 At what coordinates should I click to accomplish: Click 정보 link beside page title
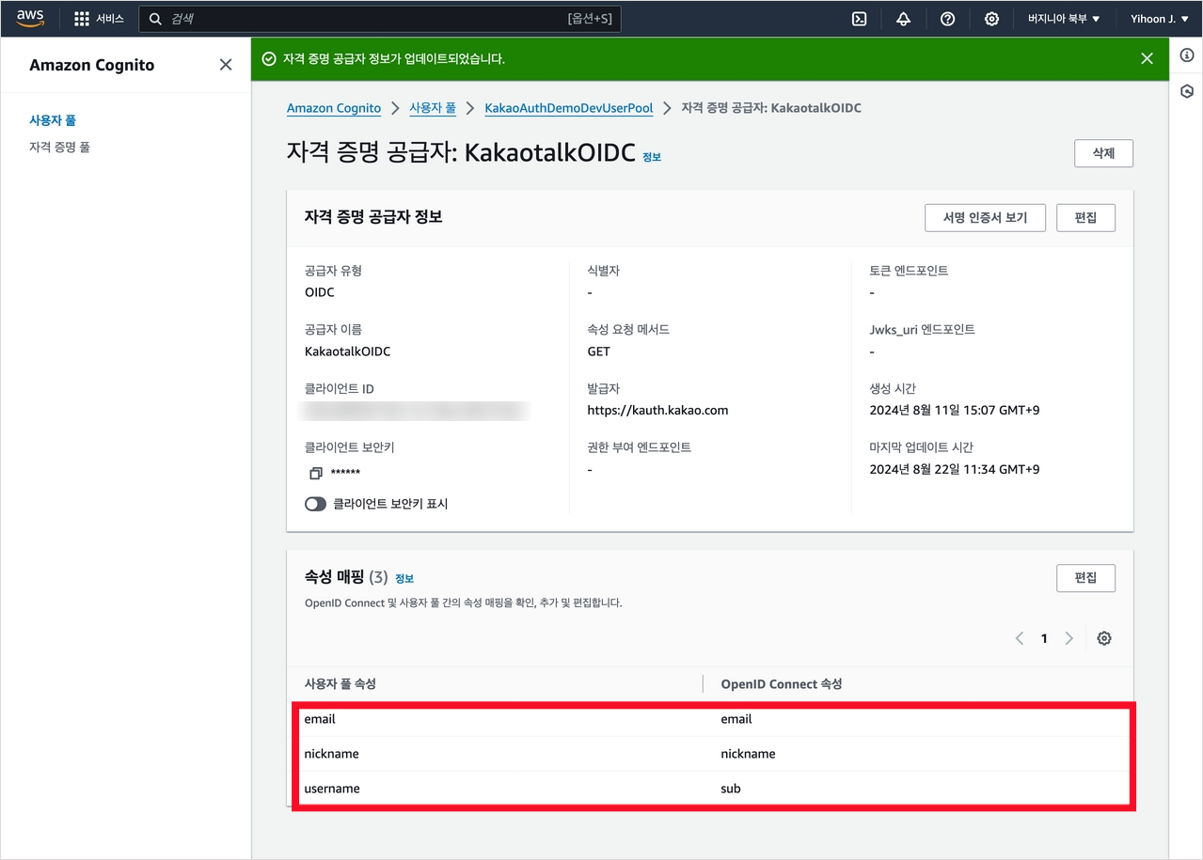pos(652,157)
